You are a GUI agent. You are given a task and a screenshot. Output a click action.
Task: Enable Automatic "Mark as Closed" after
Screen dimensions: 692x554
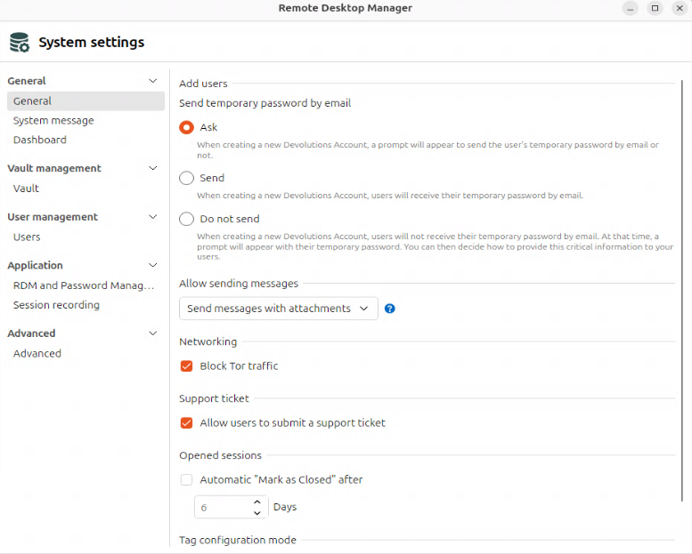(x=186, y=480)
